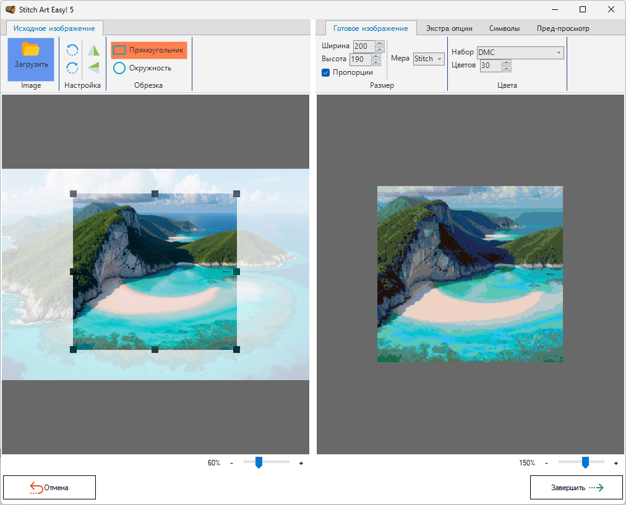Select the Прямоугольник crop shape

coord(149,50)
